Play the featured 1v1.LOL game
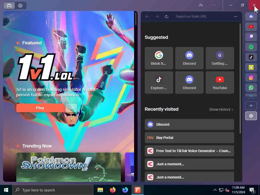 tap(40, 108)
